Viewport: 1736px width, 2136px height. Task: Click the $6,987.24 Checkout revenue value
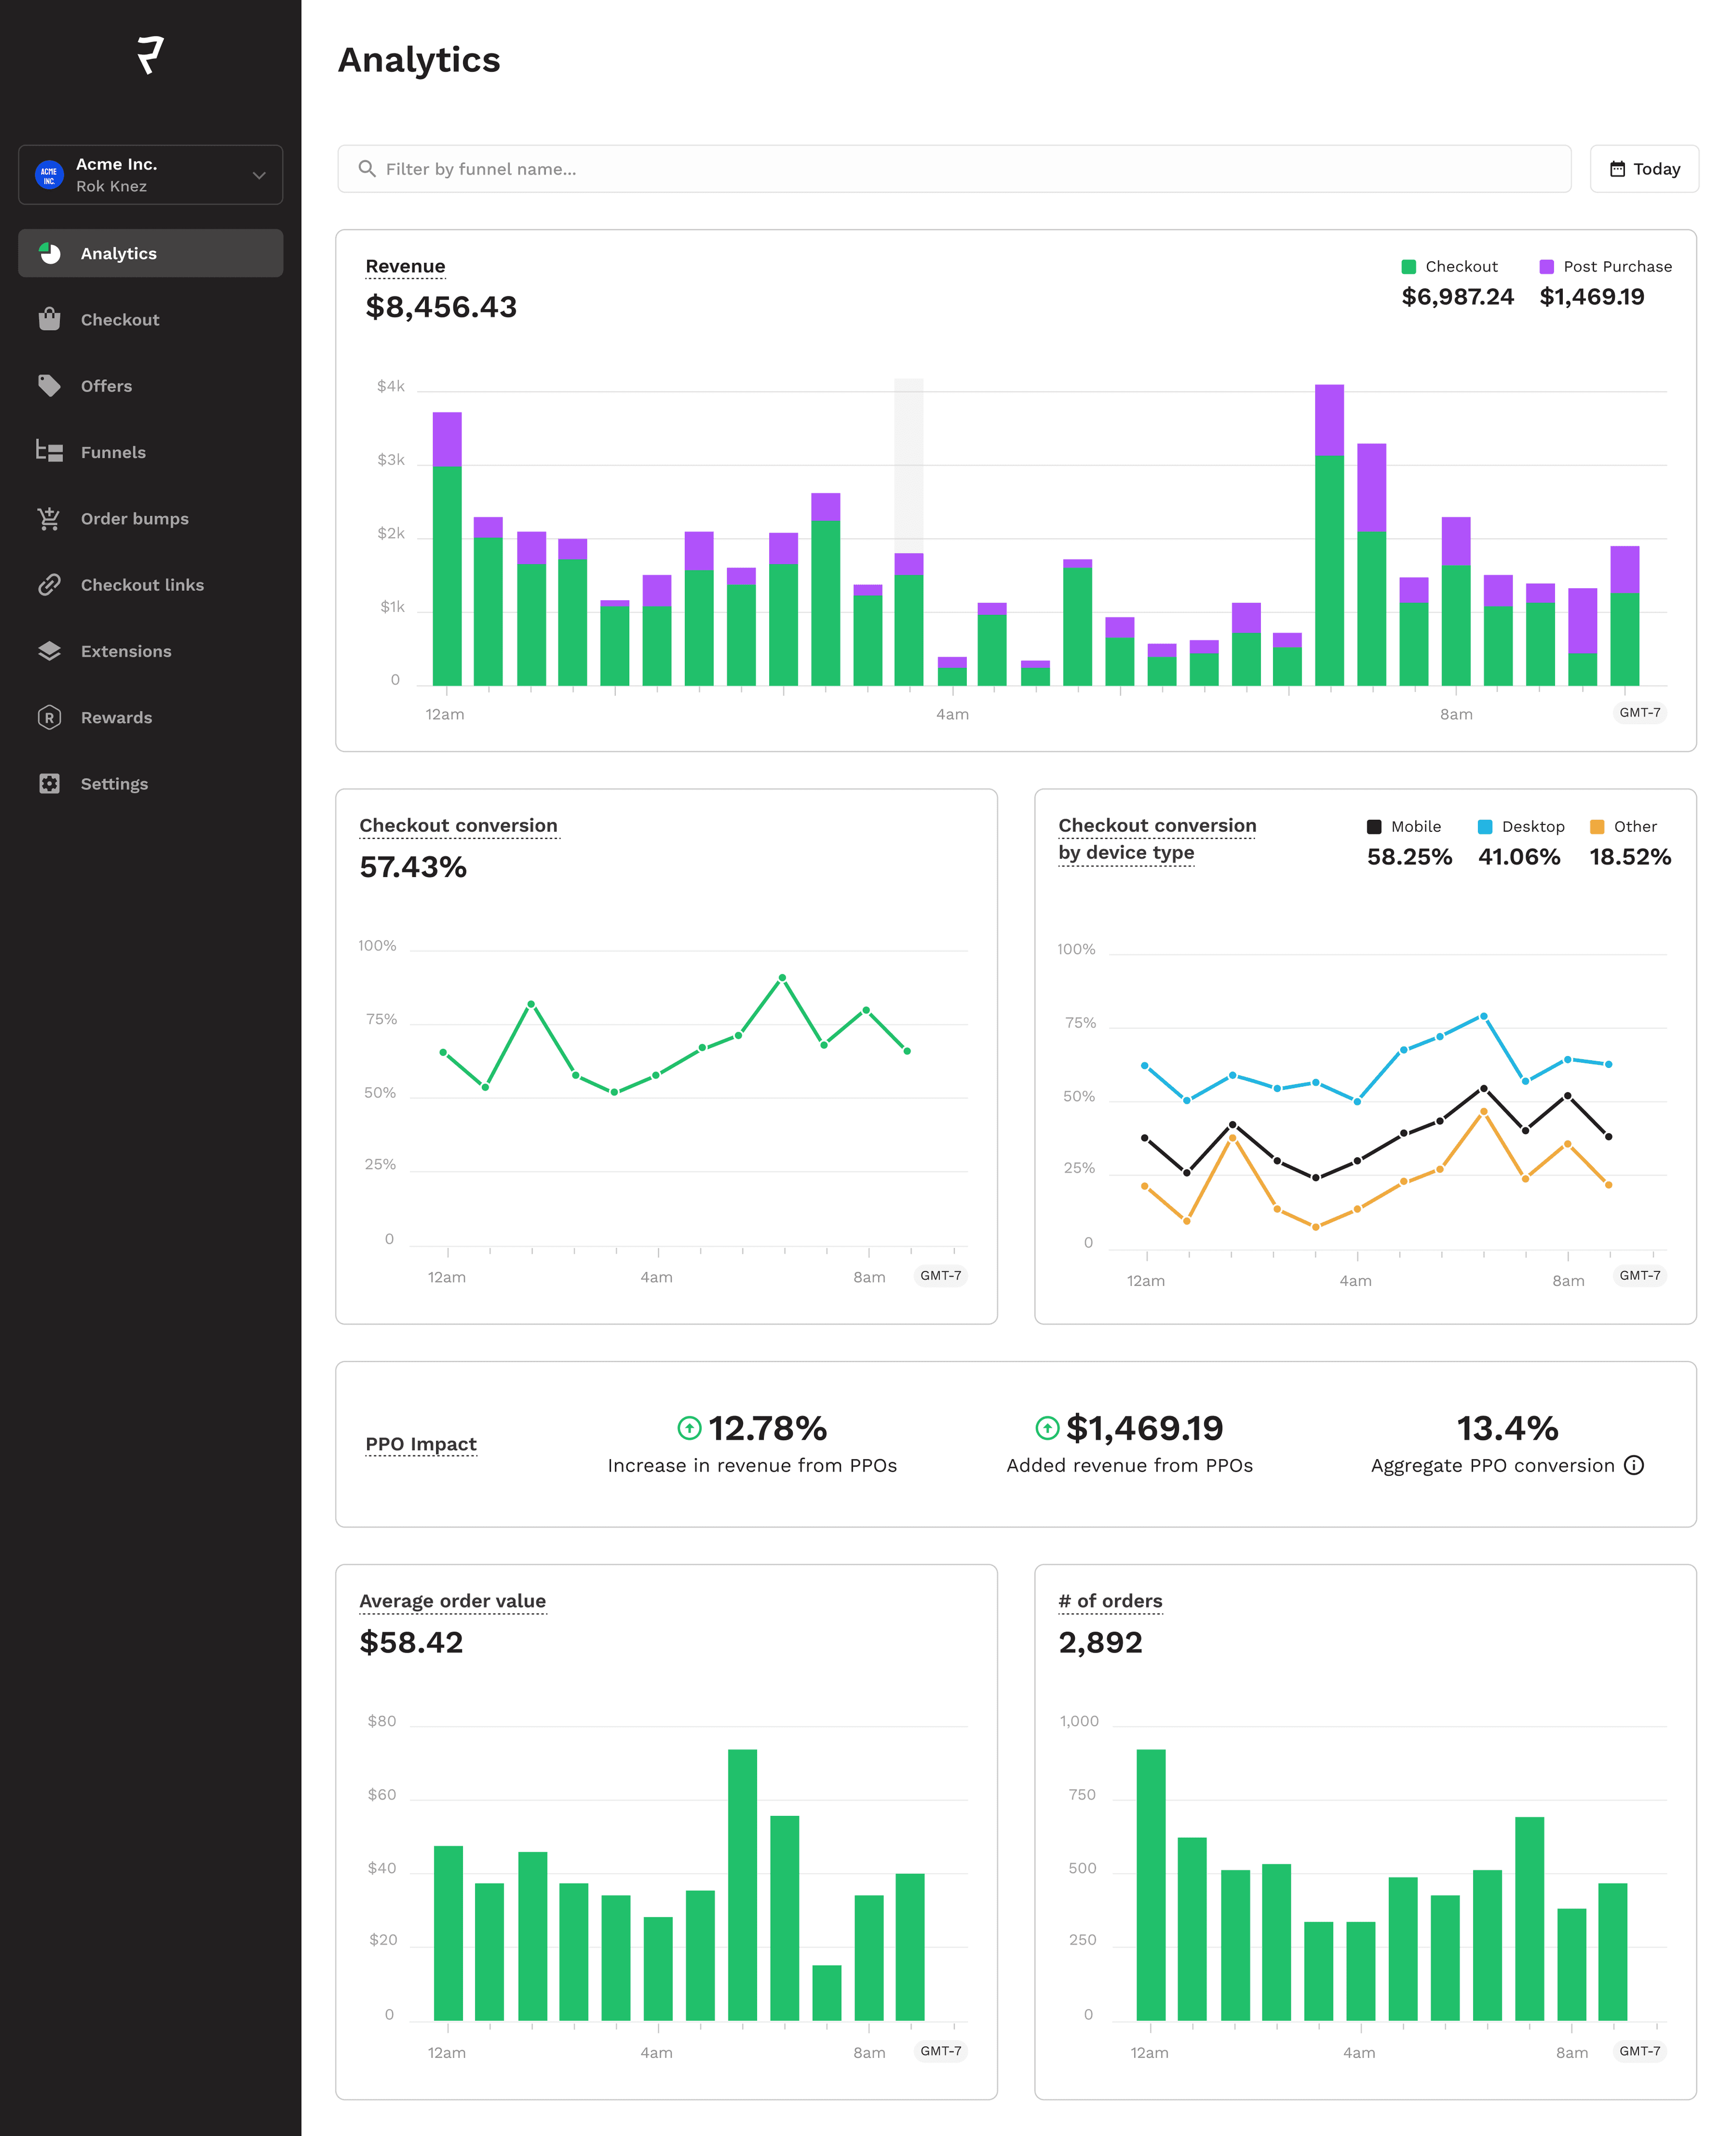coord(1457,297)
